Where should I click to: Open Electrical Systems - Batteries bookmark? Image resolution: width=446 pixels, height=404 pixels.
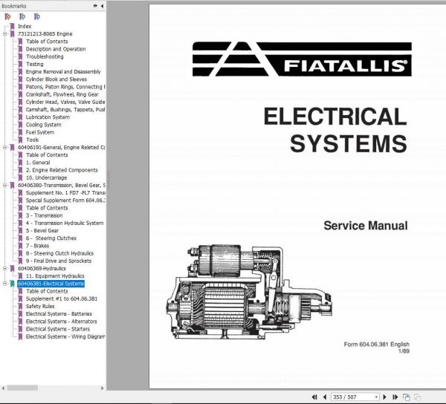(x=59, y=314)
